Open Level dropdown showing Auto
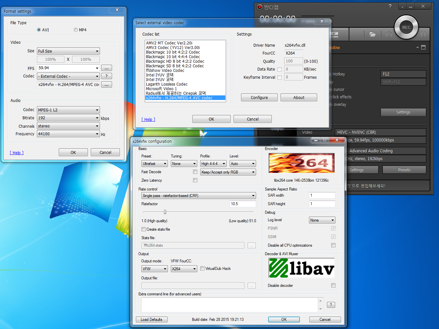439x329 pixels. [243, 164]
